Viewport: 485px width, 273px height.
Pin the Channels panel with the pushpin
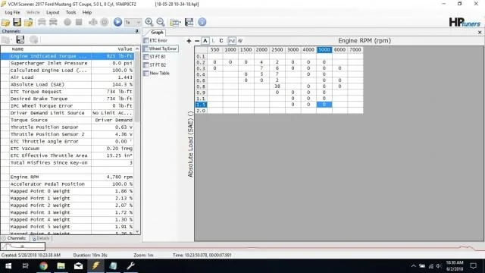pyautogui.click(x=136, y=31)
